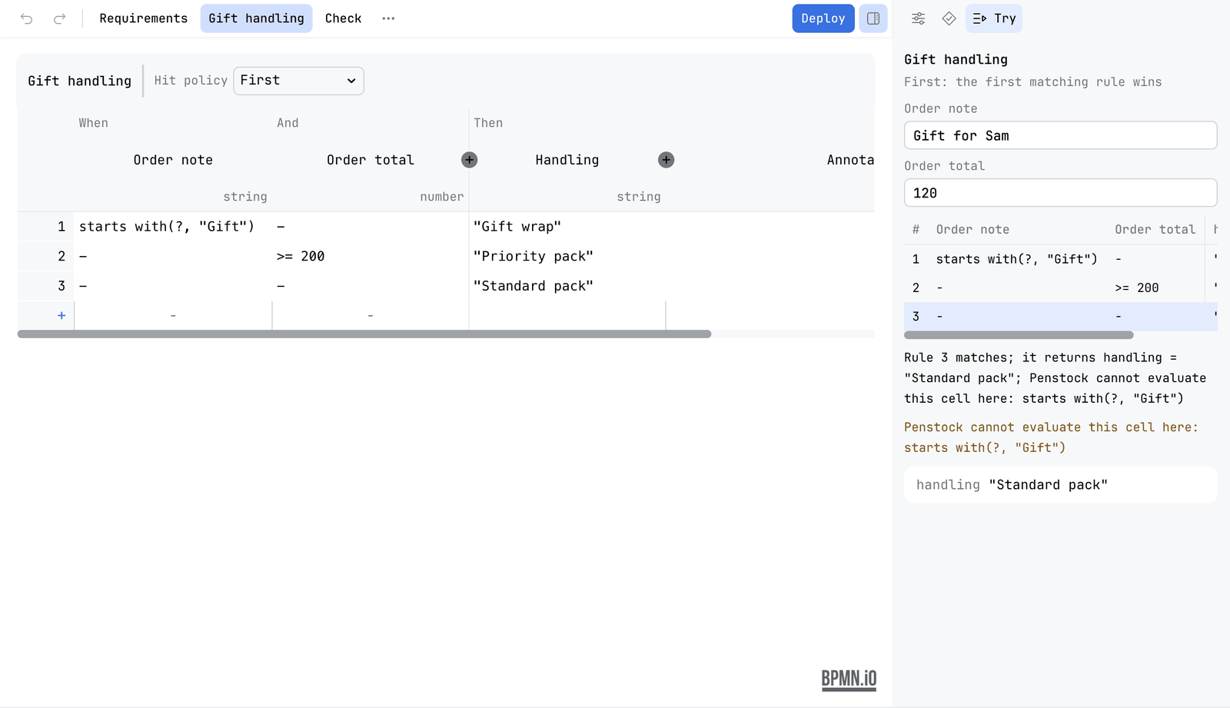The image size is (1230, 708).
Task: Click the Deploy button
Action: pyautogui.click(x=823, y=18)
